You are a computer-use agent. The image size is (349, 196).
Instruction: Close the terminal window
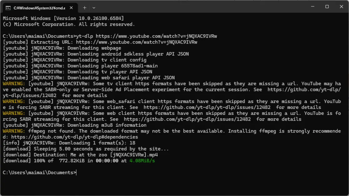click(x=342, y=7)
